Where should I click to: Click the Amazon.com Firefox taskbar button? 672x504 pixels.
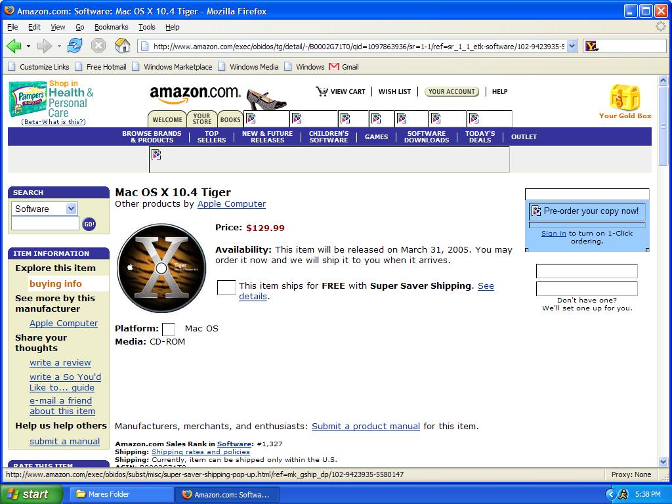227,494
